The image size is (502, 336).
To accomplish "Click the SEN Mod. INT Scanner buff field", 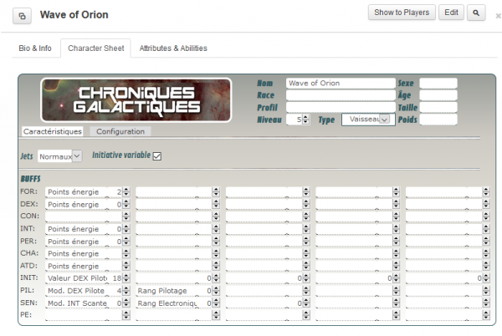I will click(77, 303).
